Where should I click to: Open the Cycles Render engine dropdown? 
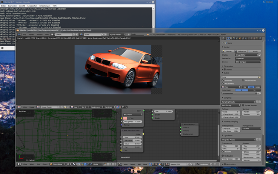pos(117,34)
